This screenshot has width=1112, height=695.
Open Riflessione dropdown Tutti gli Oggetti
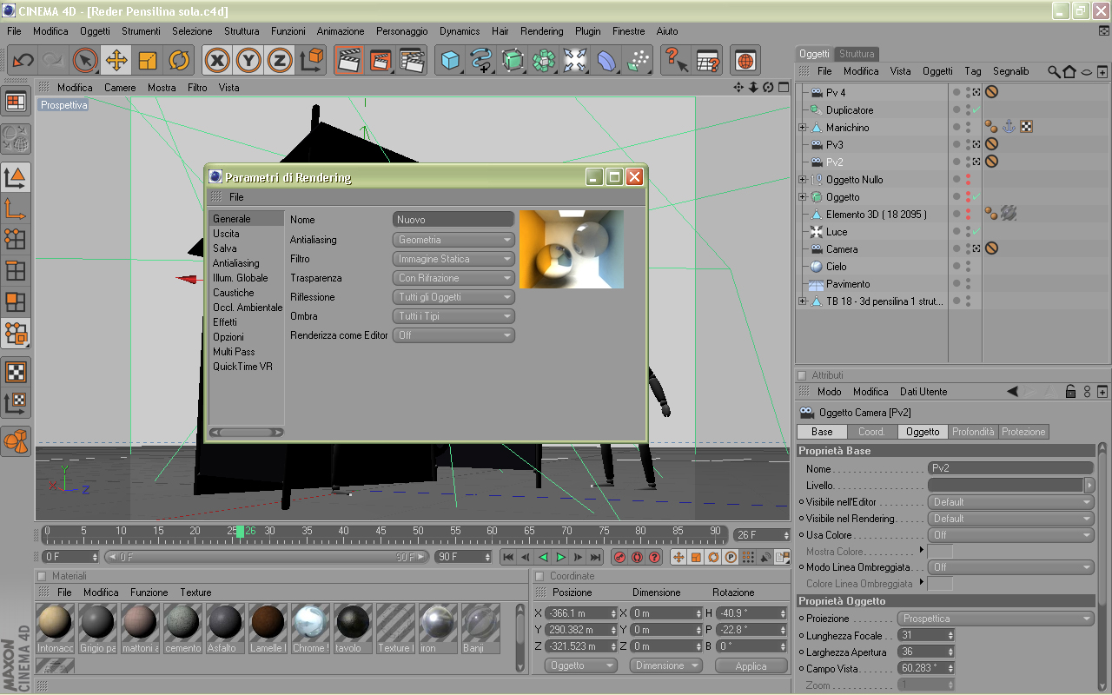coord(453,297)
